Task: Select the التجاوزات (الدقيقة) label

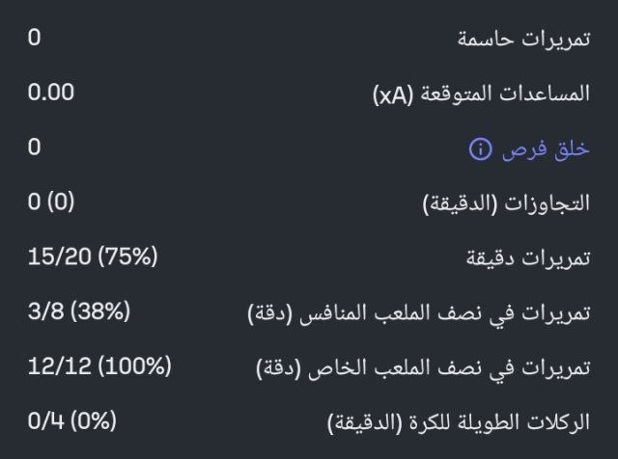Action: [x=506, y=204]
